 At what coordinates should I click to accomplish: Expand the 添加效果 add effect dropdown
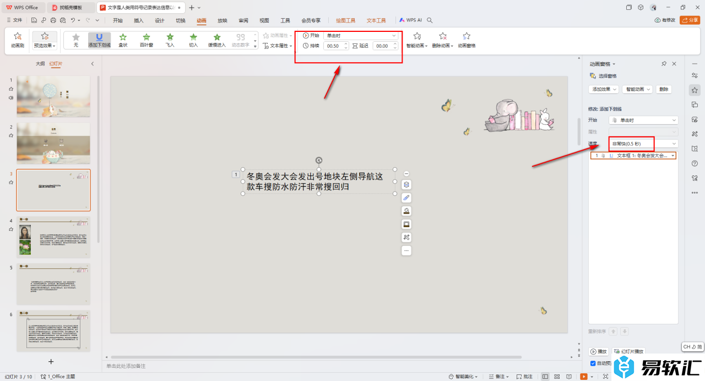tap(604, 89)
